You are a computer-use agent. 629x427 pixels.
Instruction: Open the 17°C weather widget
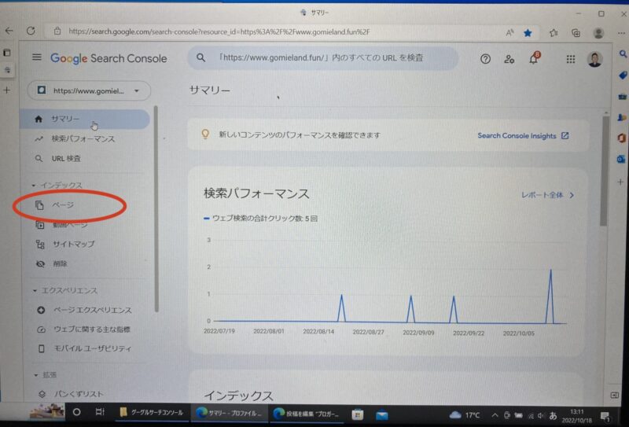(465, 415)
